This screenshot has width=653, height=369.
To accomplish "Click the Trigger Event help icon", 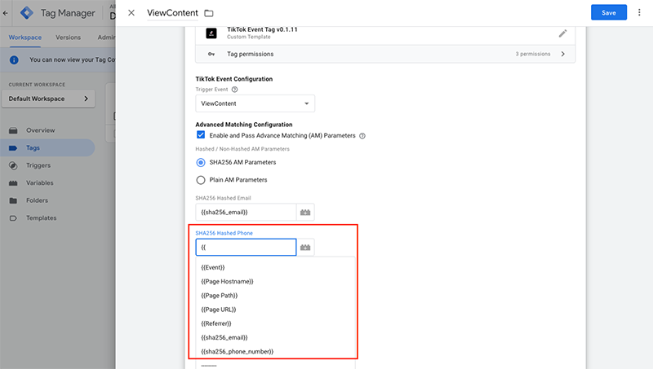I will (235, 90).
